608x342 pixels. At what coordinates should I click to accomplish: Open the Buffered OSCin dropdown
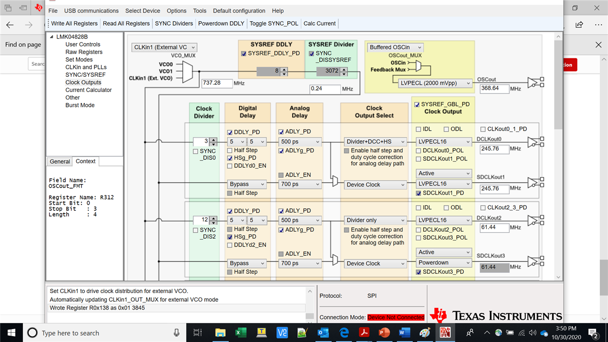[x=395, y=48]
